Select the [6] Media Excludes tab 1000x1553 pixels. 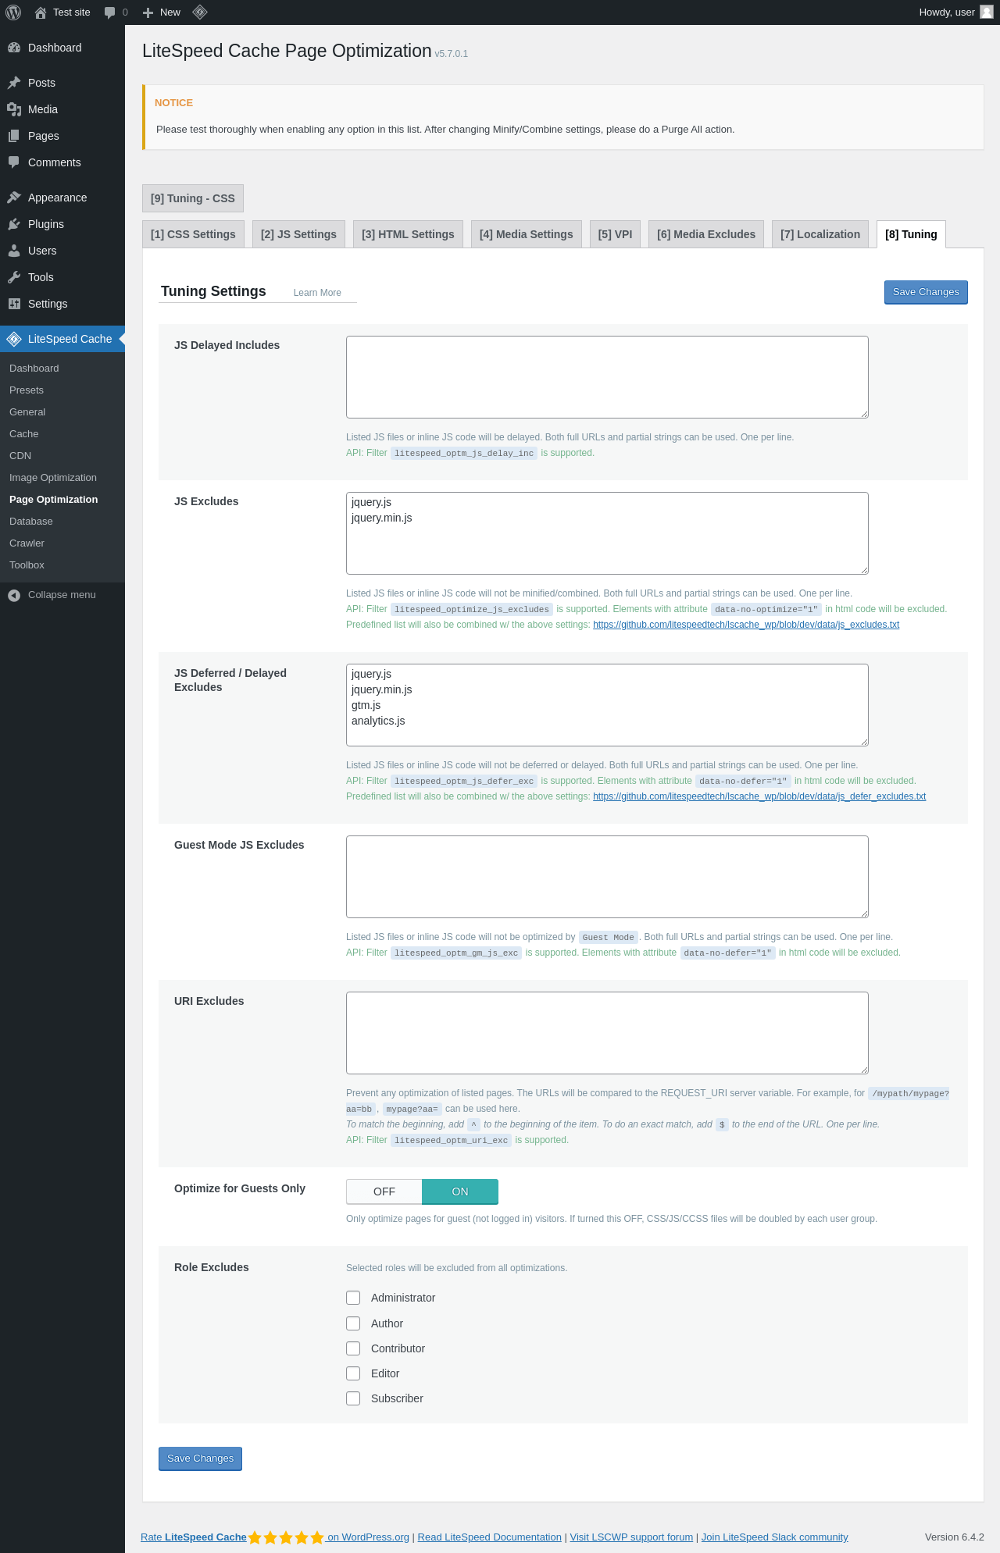tap(706, 234)
